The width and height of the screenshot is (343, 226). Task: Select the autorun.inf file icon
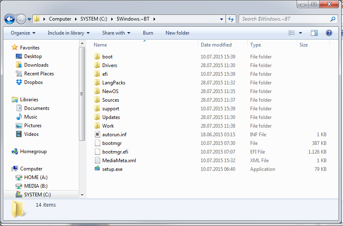(x=97, y=134)
